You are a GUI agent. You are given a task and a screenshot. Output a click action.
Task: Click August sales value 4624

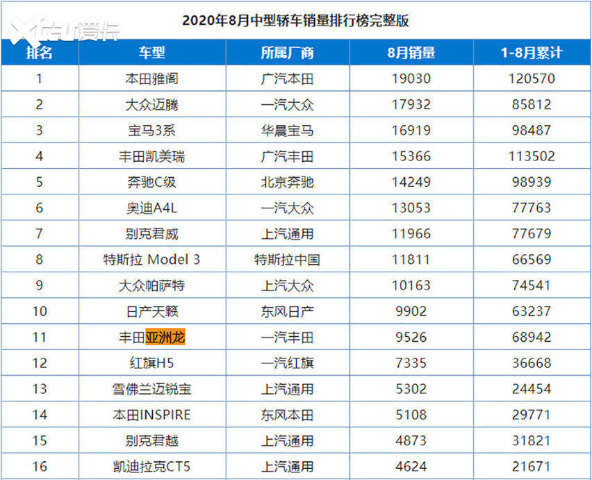click(x=411, y=466)
